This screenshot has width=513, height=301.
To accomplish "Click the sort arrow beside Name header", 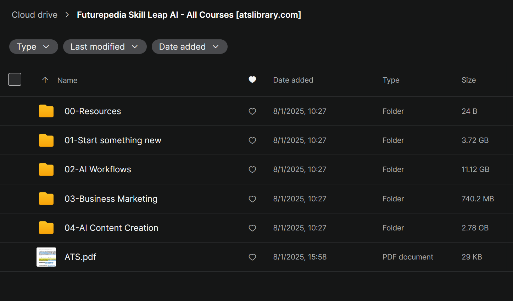I will tap(45, 80).
